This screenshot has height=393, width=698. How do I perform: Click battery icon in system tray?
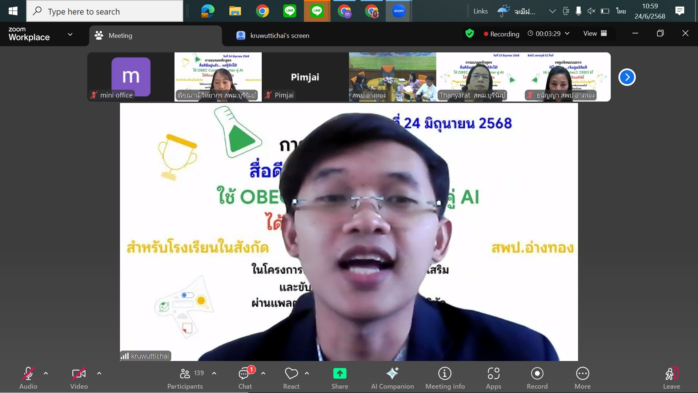605,11
